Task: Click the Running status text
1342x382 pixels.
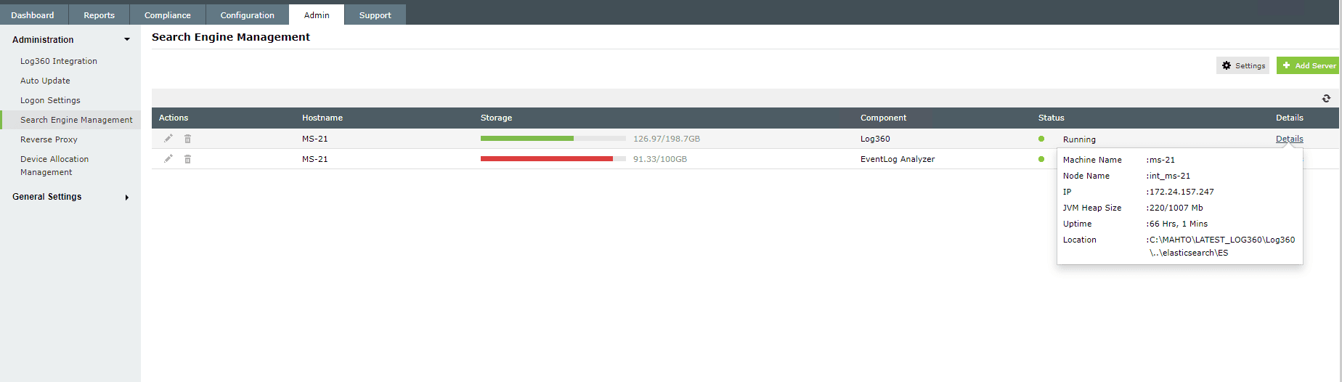Action: (1079, 139)
